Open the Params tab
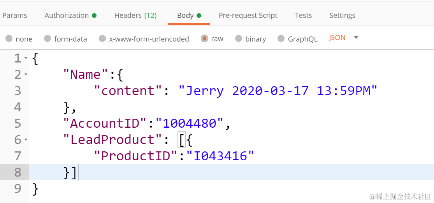This screenshot has height=203, width=434. pyautogui.click(x=15, y=16)
